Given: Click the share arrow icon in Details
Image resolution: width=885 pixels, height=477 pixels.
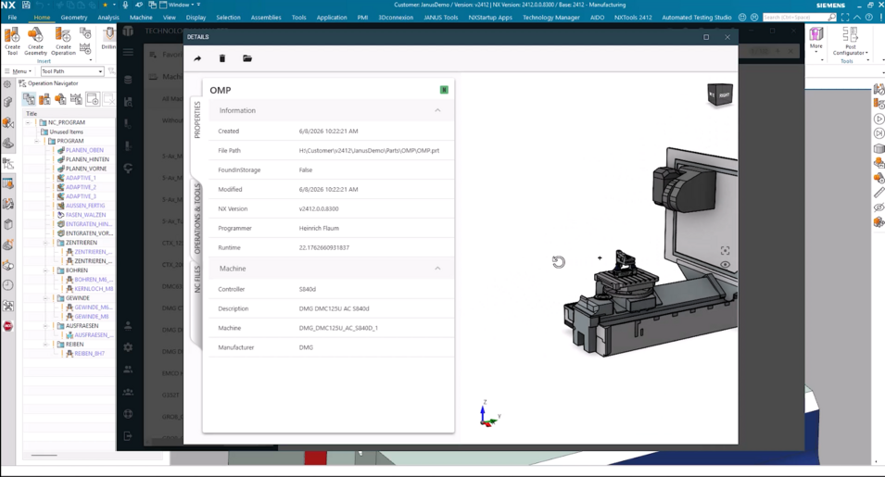Looking at the screenshot, I should pos(197,58).
